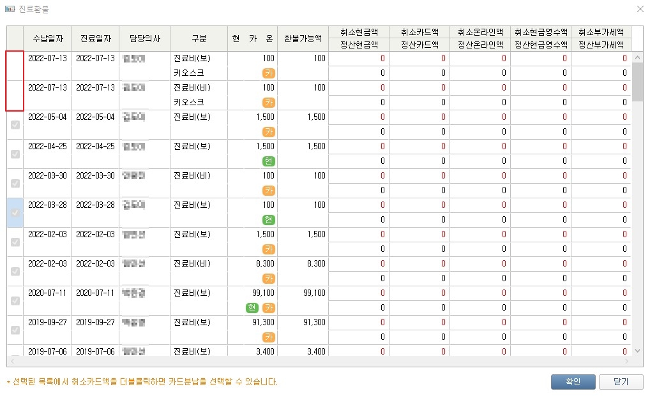Select the 카 card badge for 2022-03-30
650x396 pixels.
269,191
